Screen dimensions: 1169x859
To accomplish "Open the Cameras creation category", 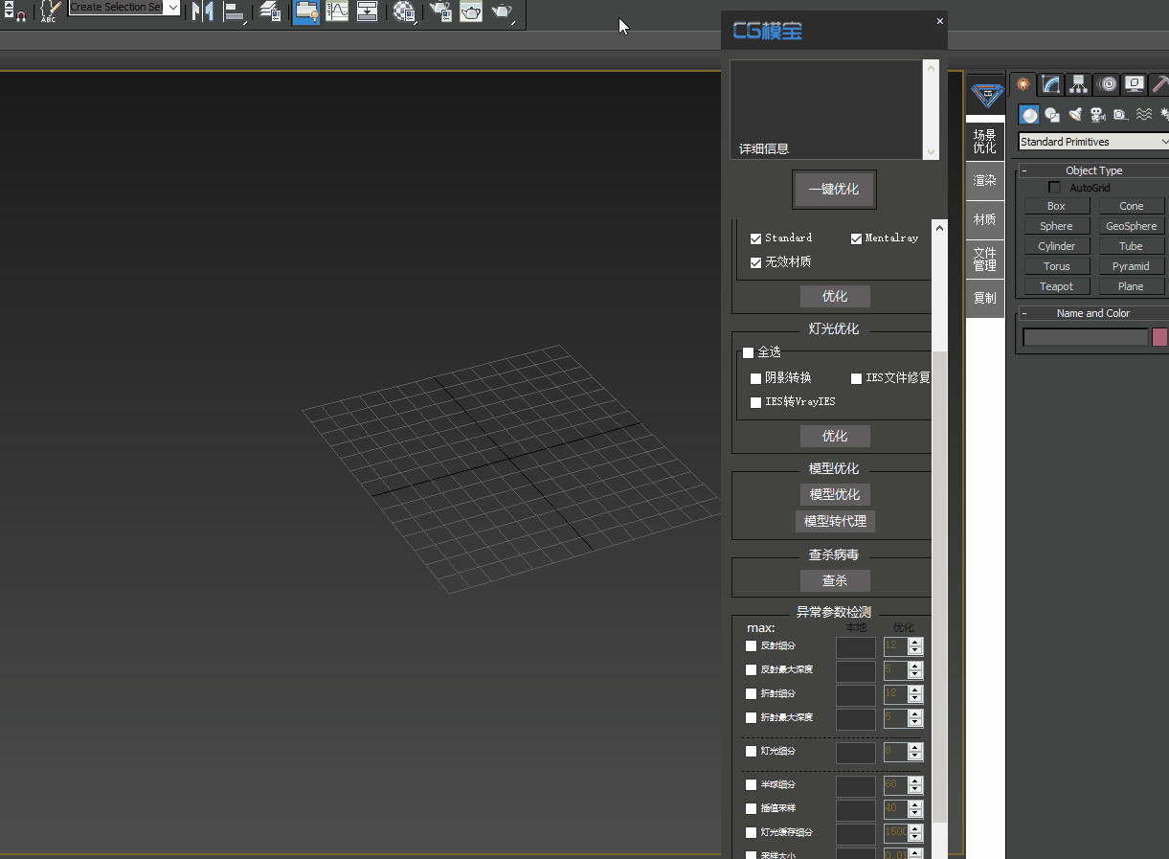I will (1098, 114).
